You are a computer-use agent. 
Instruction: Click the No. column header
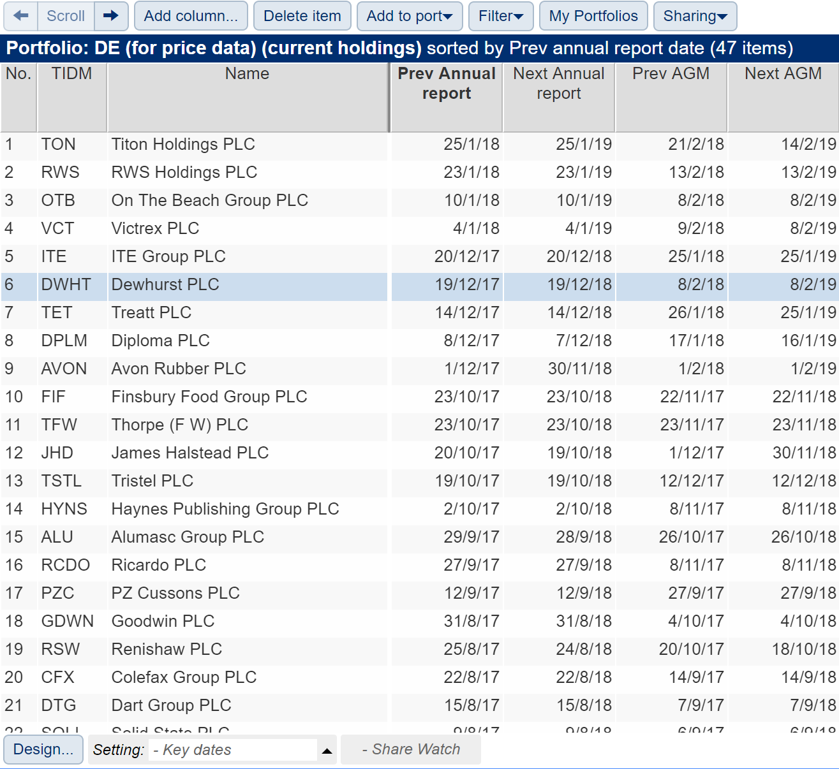tap(19, 98)
